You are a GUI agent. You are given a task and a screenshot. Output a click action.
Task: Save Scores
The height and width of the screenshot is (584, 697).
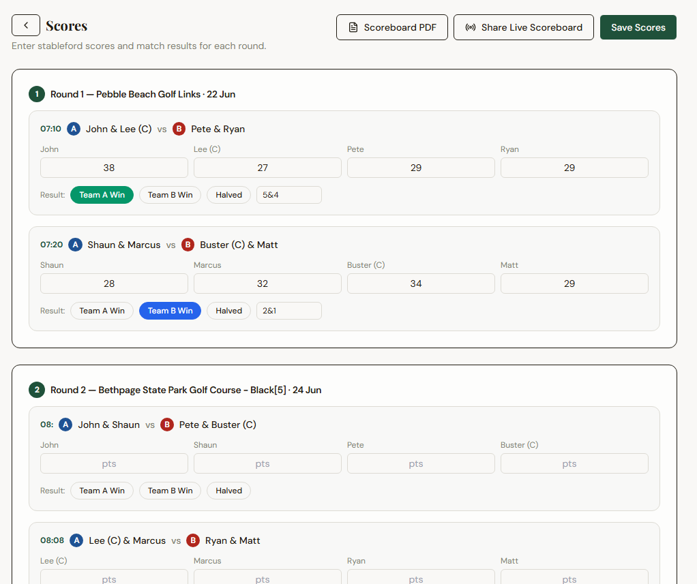click(x=638, y=27)
